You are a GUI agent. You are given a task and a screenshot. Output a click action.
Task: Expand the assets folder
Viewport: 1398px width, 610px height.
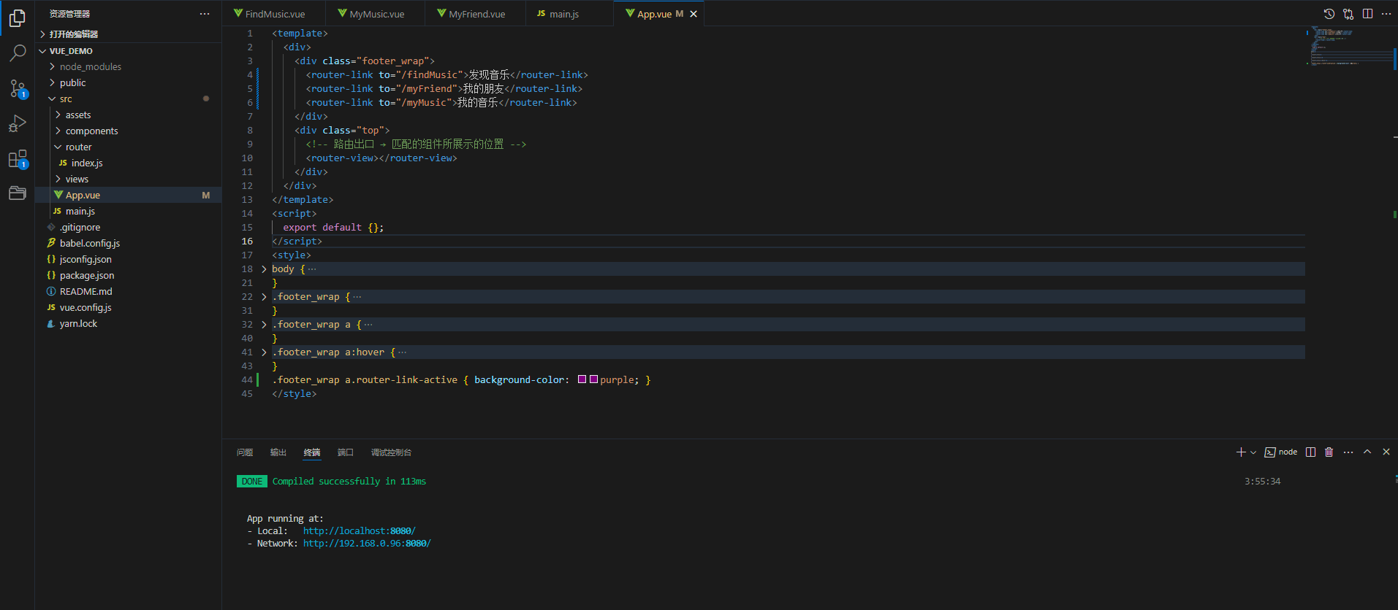[128, 115]
